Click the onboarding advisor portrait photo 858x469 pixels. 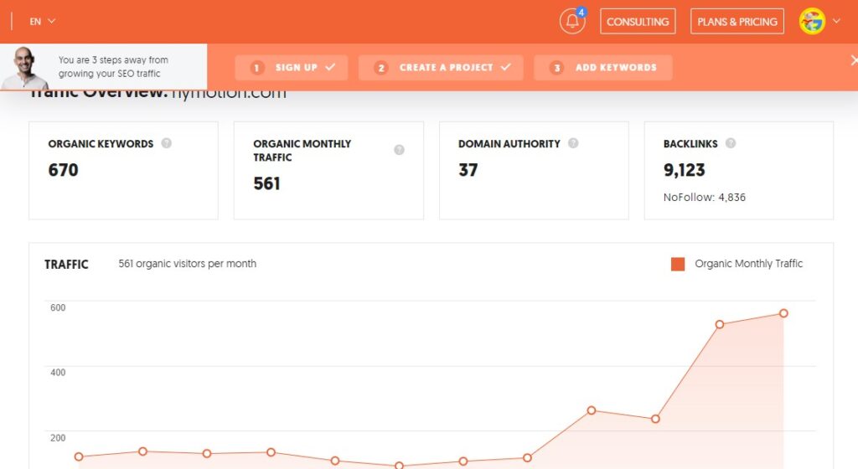point(24,67)
